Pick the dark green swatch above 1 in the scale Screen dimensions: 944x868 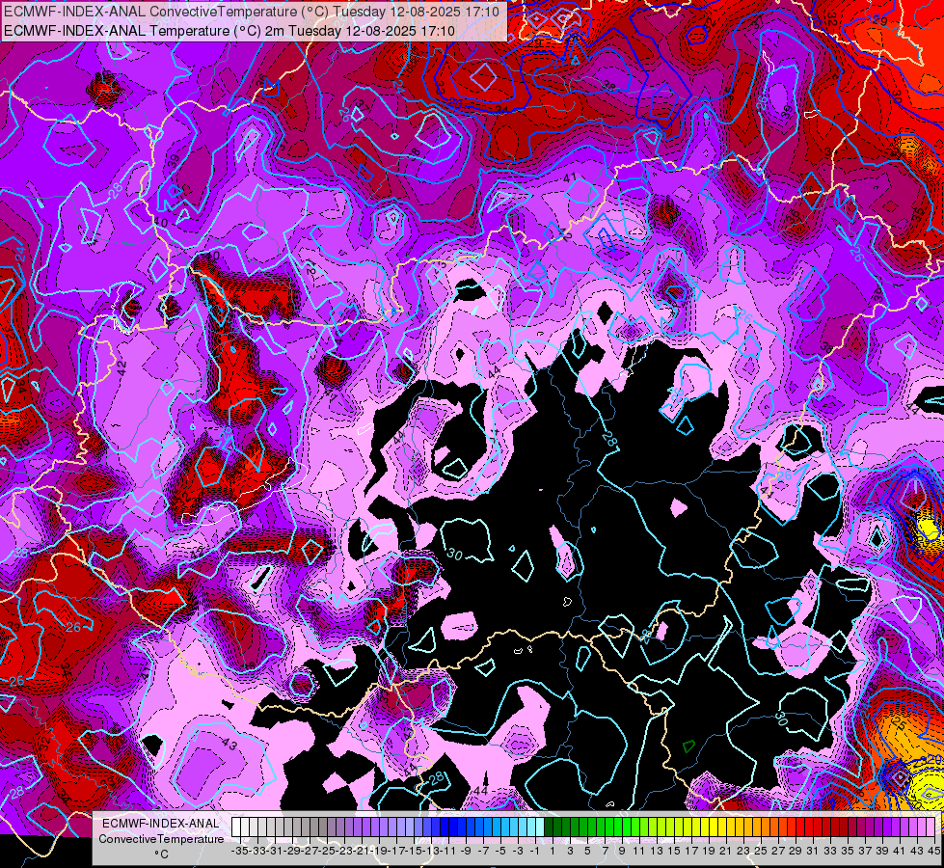pos(549,827)
